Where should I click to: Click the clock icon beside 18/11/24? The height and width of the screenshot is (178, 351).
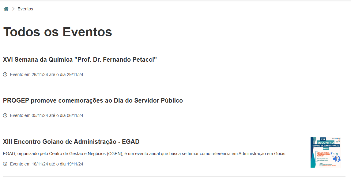click(5, 164)
